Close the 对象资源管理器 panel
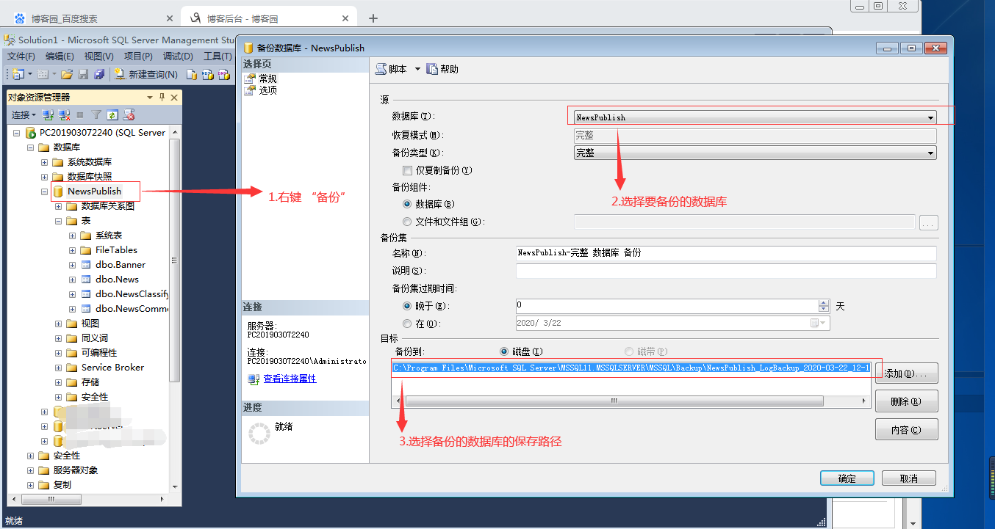The image size is (995, 529). (174, 97)
